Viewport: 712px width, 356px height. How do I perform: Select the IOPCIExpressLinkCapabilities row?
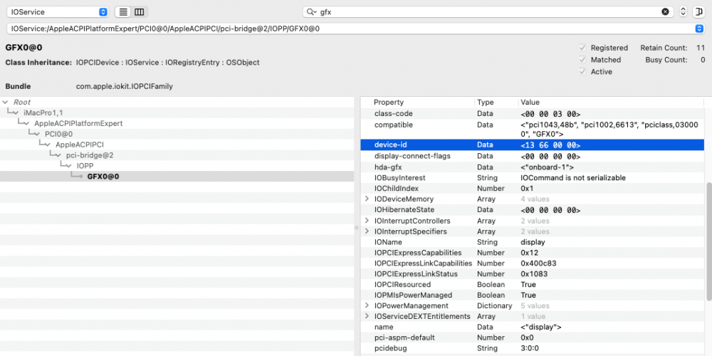tap(532, 263)
